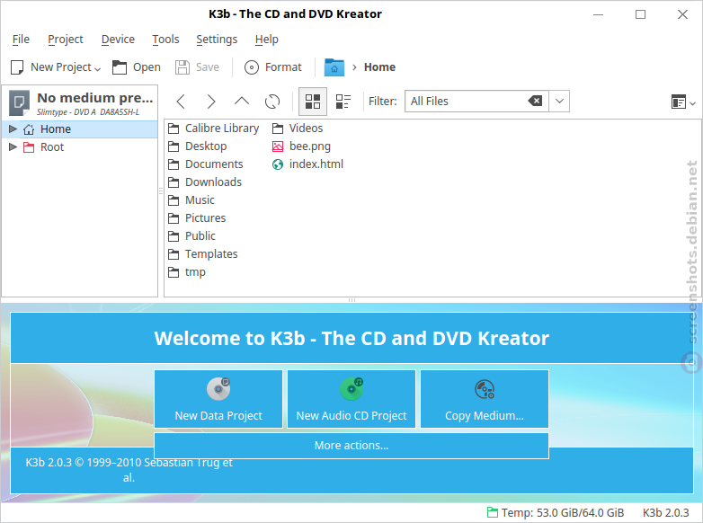Select the bee.png image file
Screen dimensions: 703x523
point(301,146)
